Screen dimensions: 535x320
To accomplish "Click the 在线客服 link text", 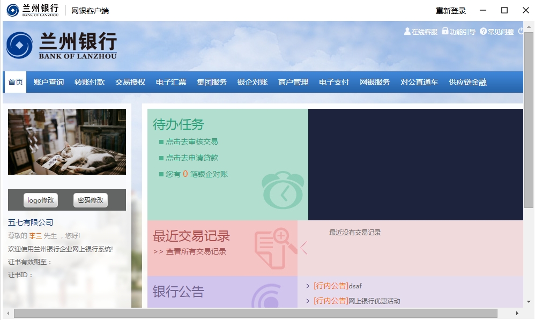I will (425, 32).
